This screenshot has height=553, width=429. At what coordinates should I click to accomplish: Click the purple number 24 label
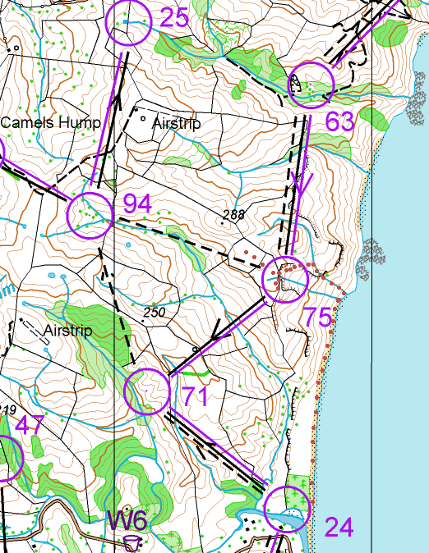pos(339,527)
